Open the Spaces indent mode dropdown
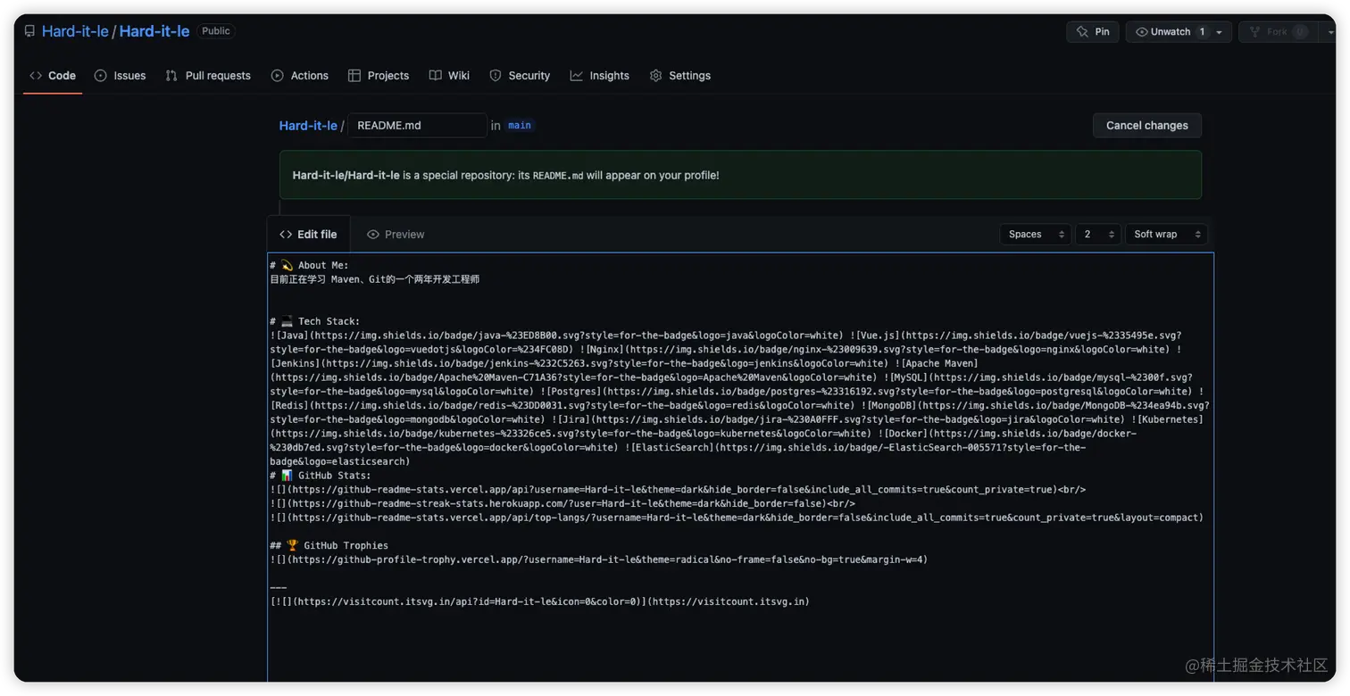This screenshot has width=1350, height=696. coord(1036,235)
